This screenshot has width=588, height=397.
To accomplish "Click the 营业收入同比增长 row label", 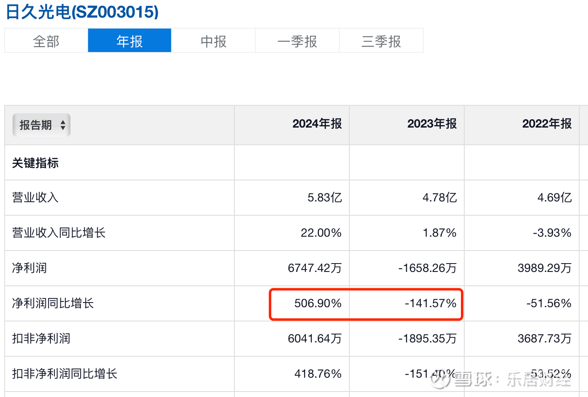I will (x=59, y=233).
